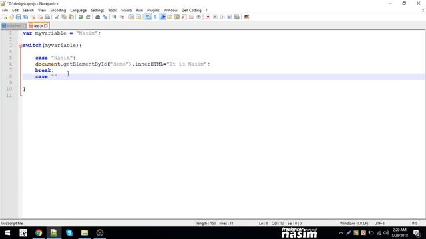Click Run macro multiple times icon
This screenshot has width=426, height=239.
tap(230, 17)
